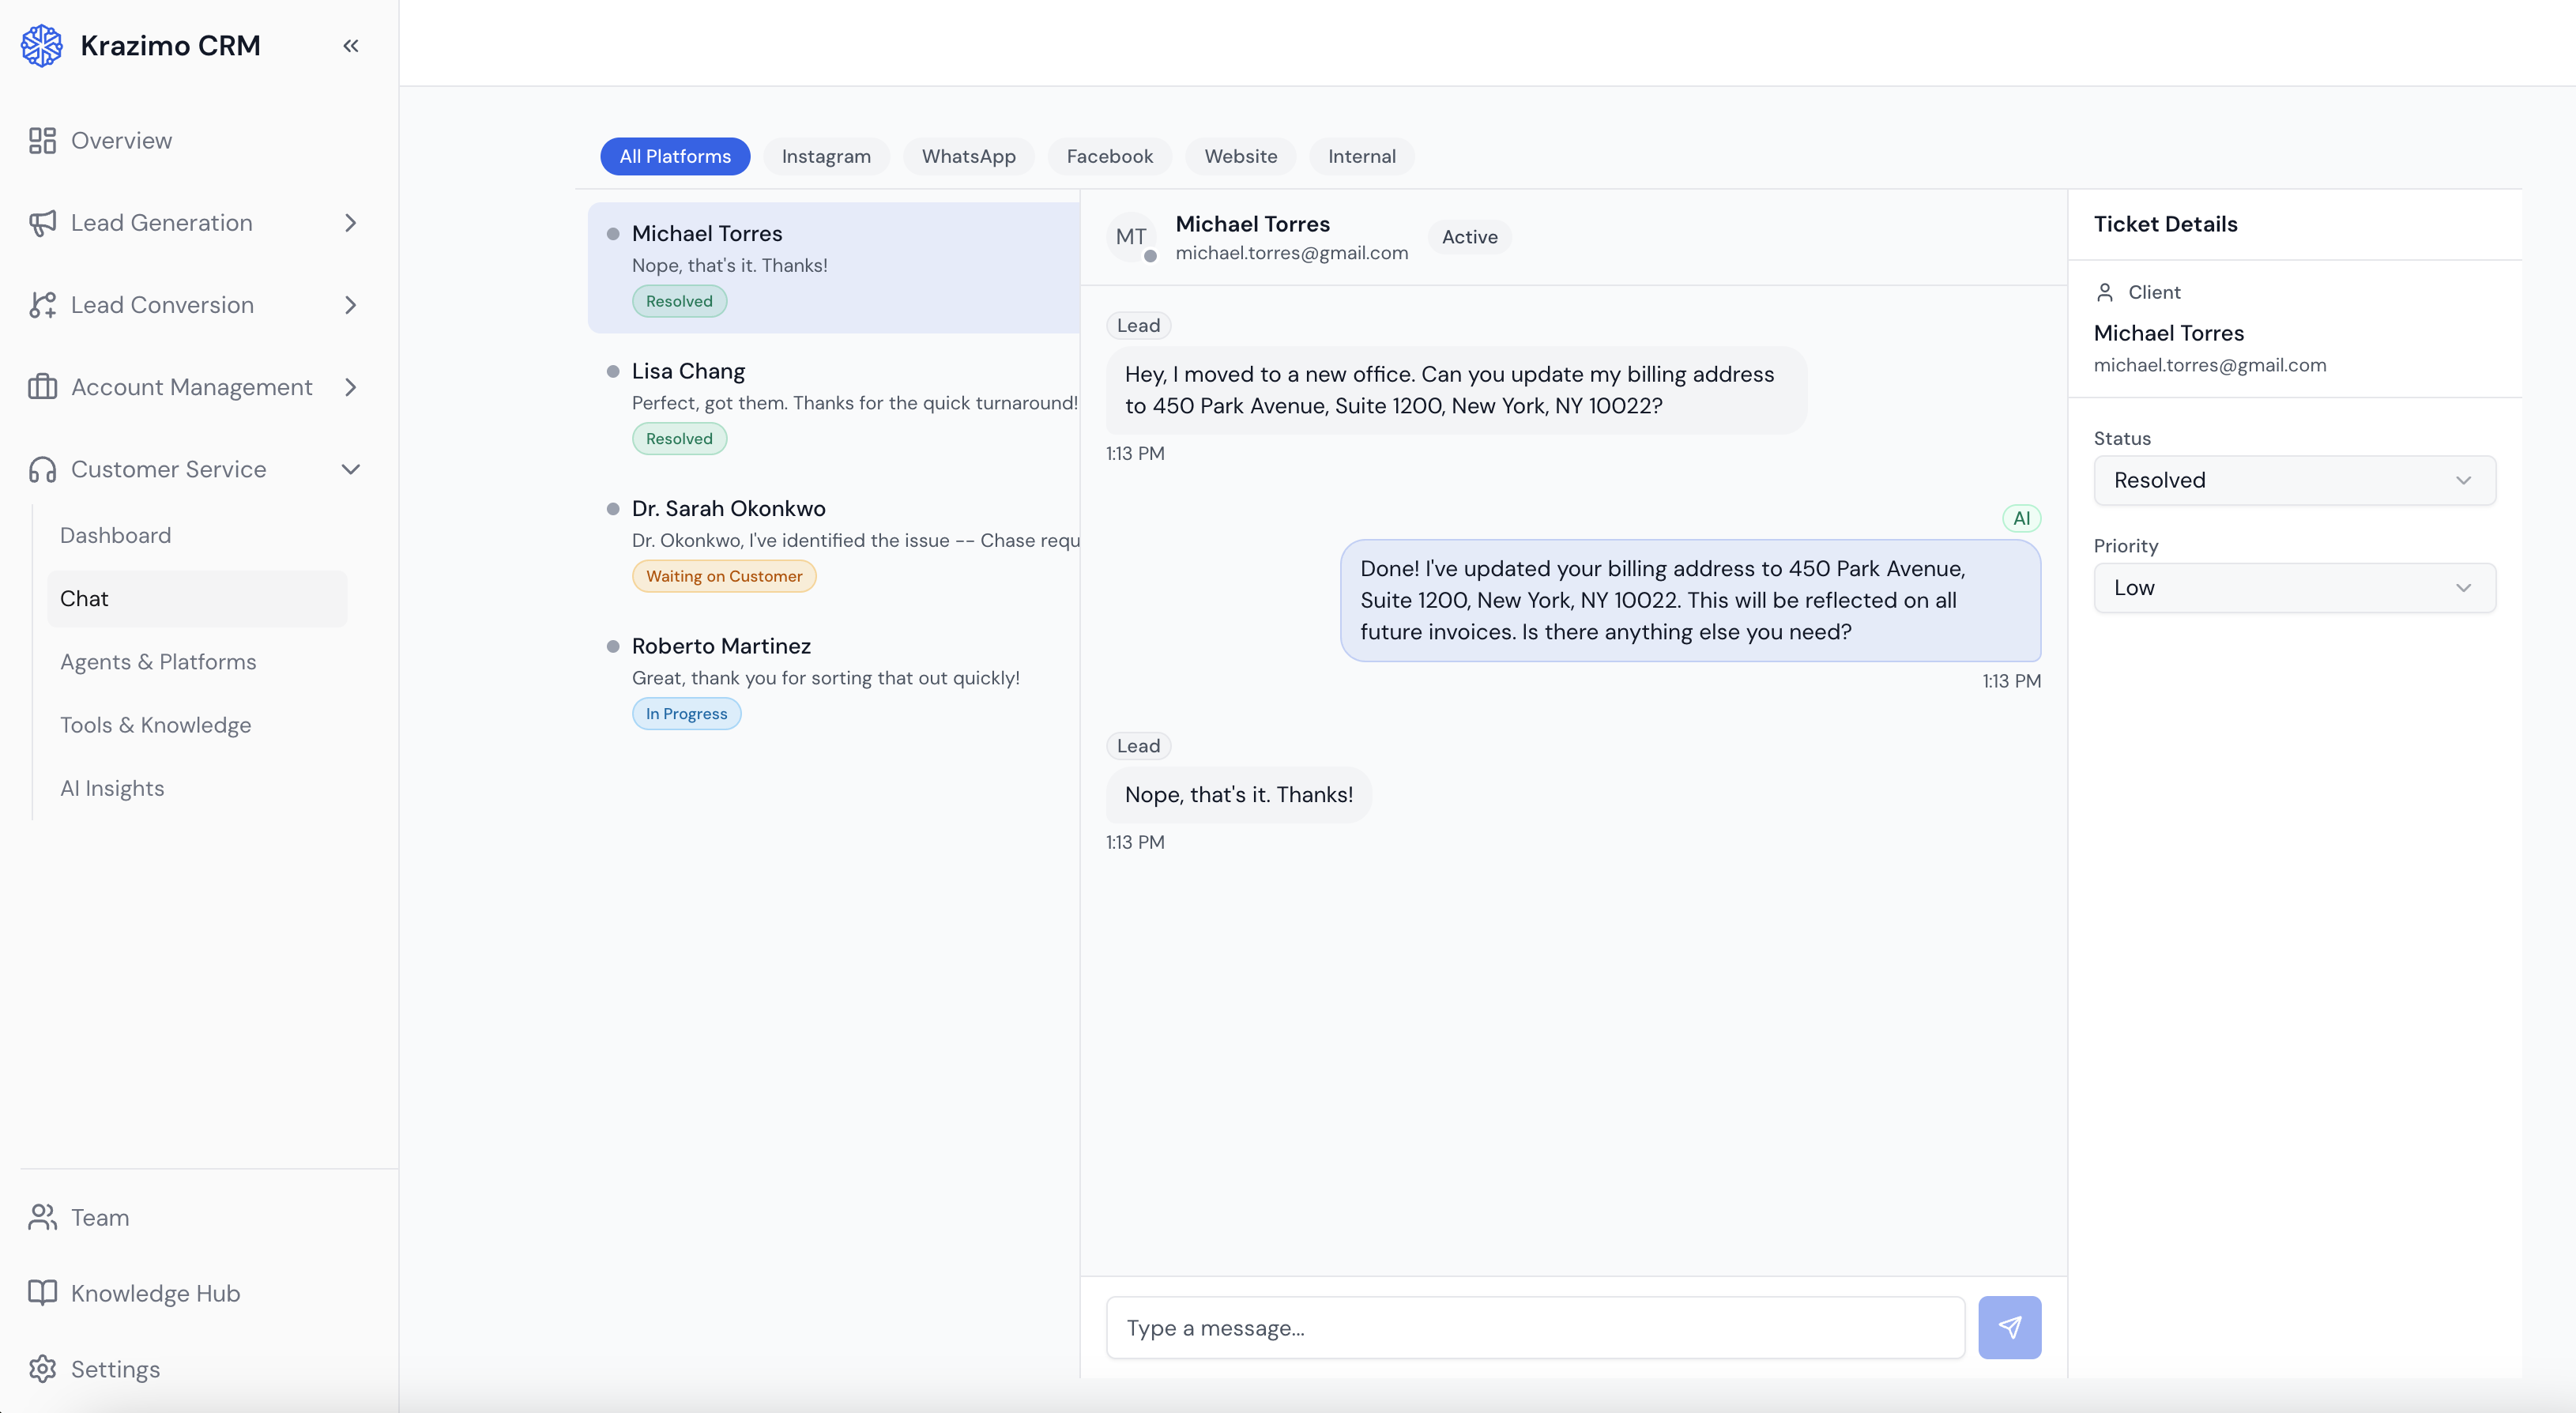Click the Overview grid icon
The height and width of the screenshot is (1413, 2576).
pyautogui.click(x=42, y=141)
